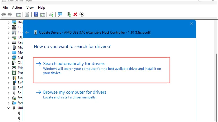
Task: Expand the Display adapters tree node
Action: 9,22
